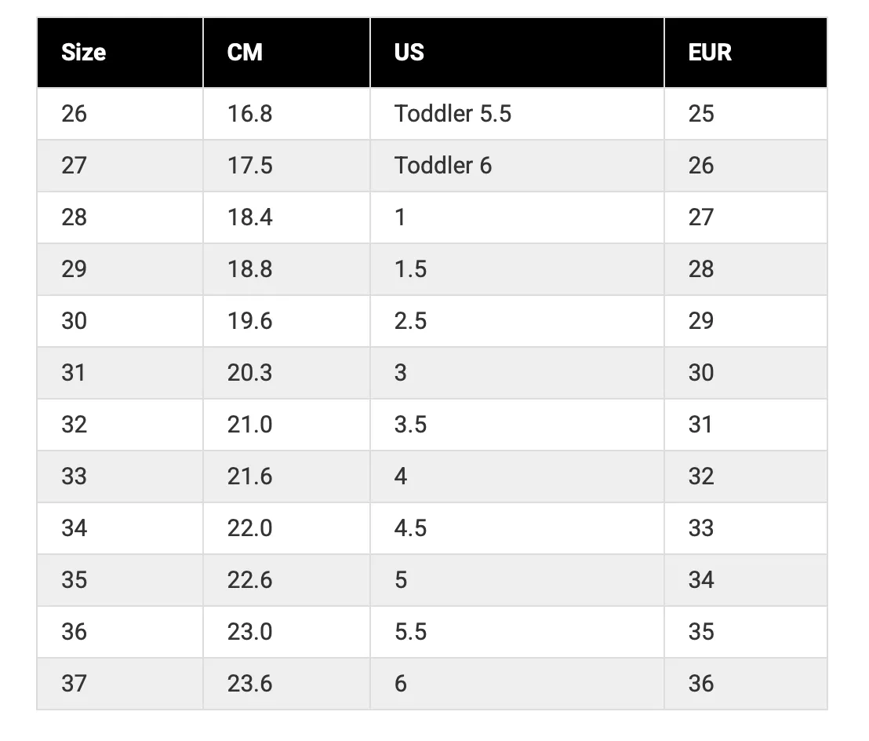
Task: Click the EUR column header
Action: (746, 53)
